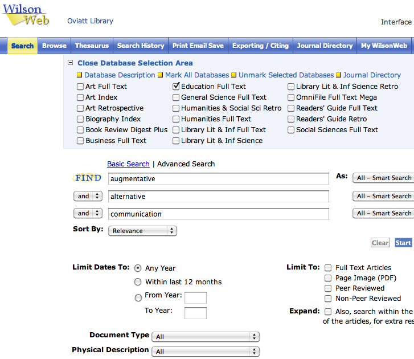The width and height of the screenshot is (414, 359).
Task: Click the Oviatt Library link
Action: pos(91,21)
